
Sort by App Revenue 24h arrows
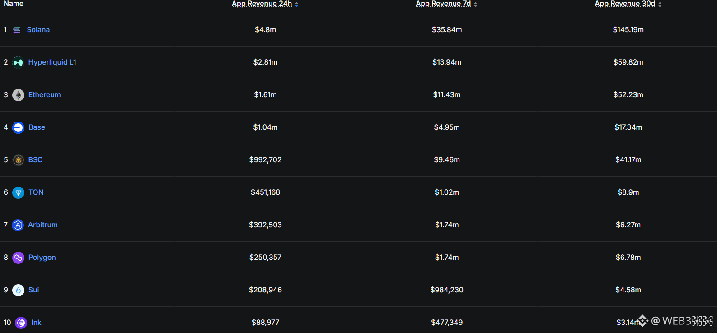point(297,5)
